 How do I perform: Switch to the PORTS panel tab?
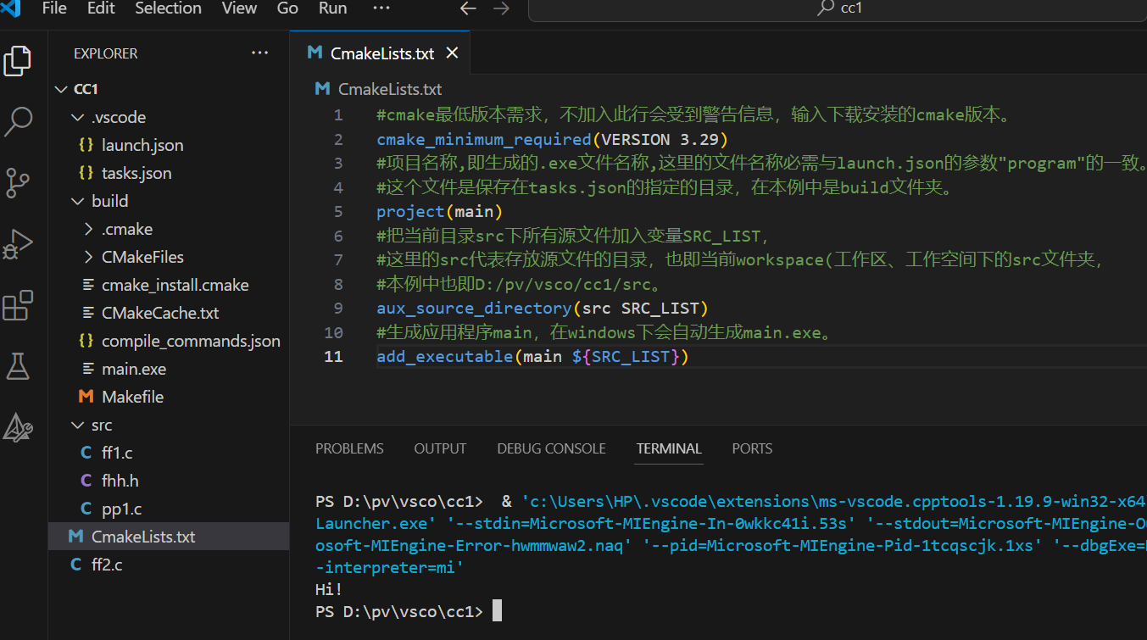pos(752,448)
